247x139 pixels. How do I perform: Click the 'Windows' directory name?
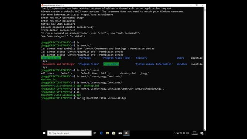point(182,64)
